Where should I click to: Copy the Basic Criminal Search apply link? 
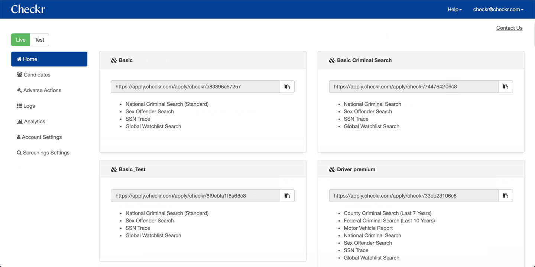tap(505, 87)
